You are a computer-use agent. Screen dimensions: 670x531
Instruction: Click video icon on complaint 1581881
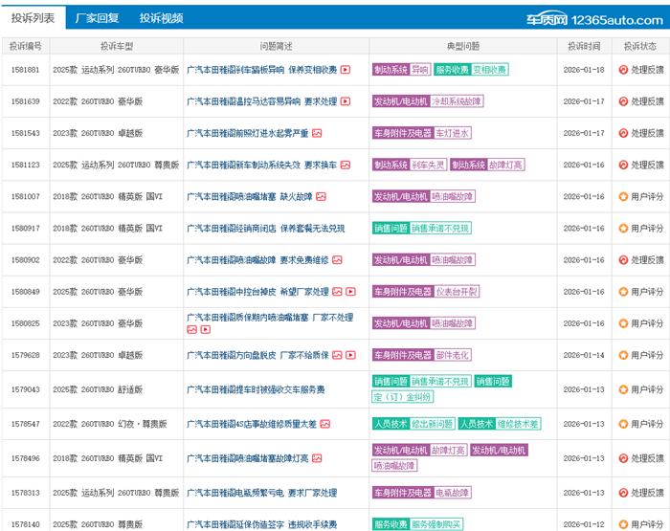point(346,70)
